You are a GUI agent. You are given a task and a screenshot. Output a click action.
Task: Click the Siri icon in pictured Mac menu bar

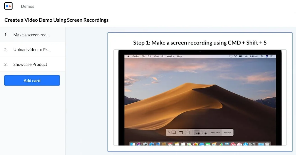(267, 56)
